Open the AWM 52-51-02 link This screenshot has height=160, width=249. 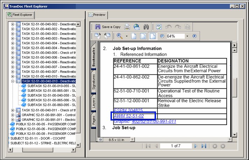[x=129, y=116]
